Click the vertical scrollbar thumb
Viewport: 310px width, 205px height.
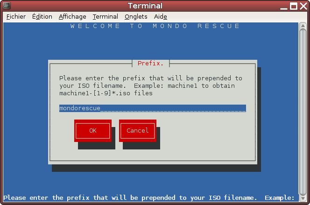(x=303, y=112)
